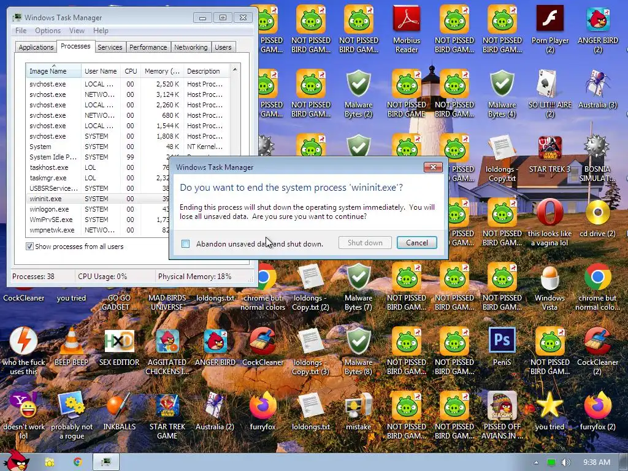Open the 'who the fuck uses this' icon
Screen dimensions: 628x471
tap(24, 351)
